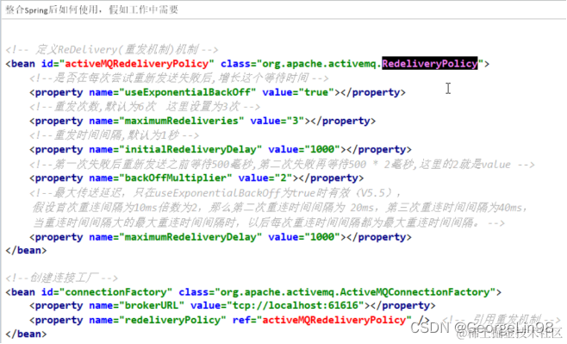Click the final closing </bean> tag
The image size is (567, 344).
26,334
